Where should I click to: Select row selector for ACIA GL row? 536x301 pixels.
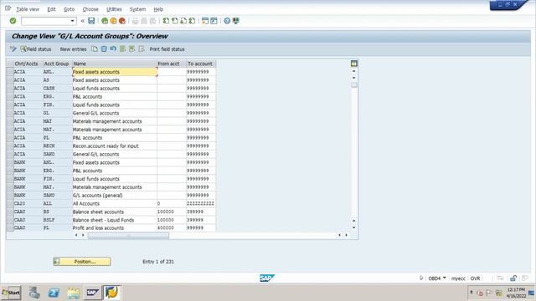click(x=10, y=113)
